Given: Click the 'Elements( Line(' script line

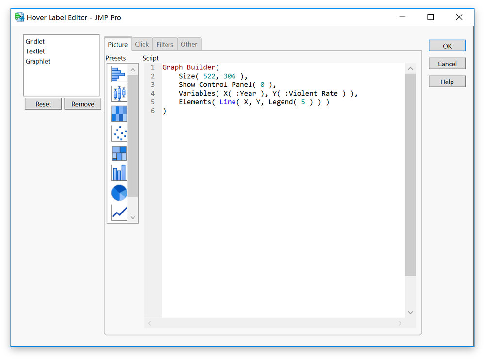Looking at the screenshot, I should coord(253,102).
